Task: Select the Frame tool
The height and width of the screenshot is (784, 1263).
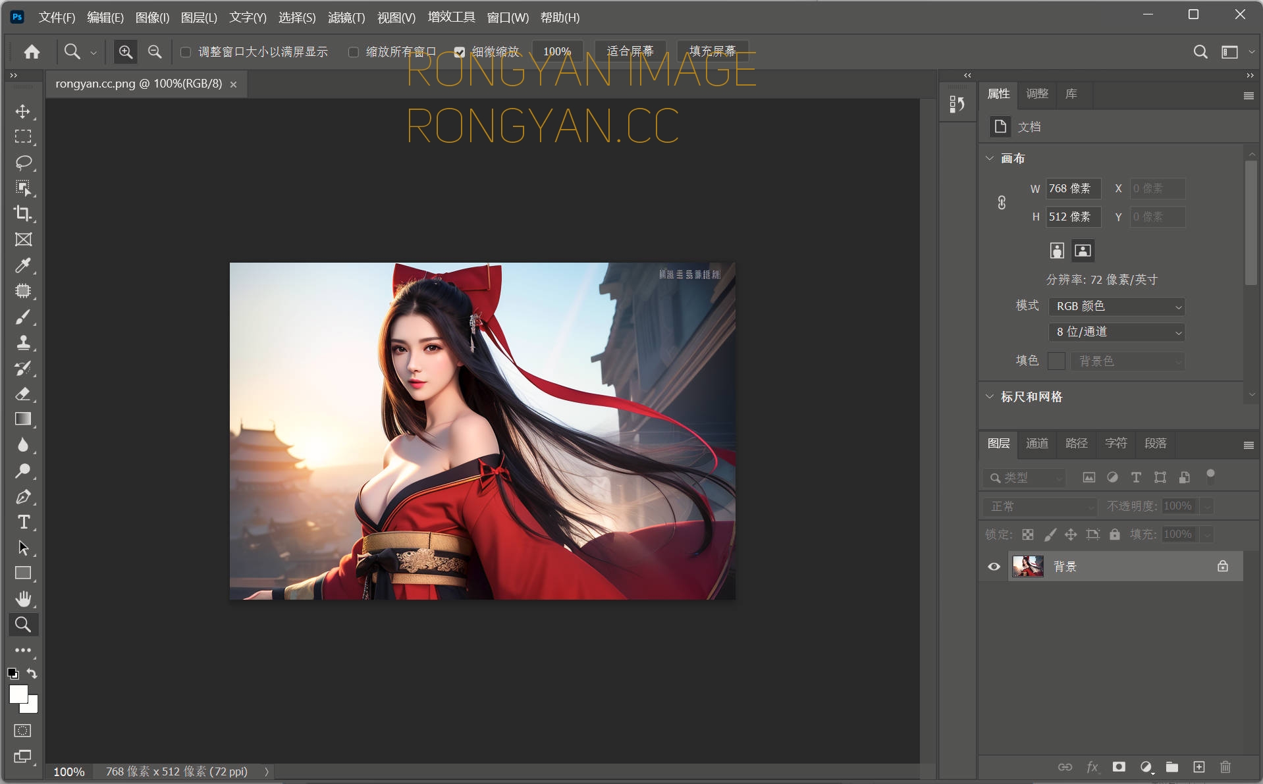Action: pyautogui.click(x=23, y=240)
